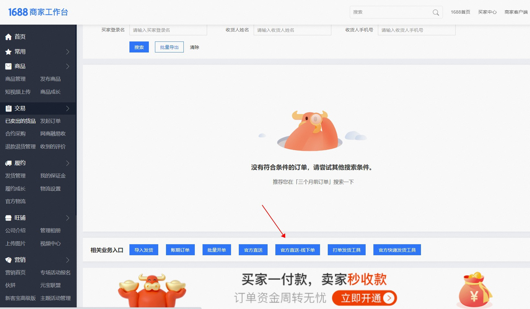Viewport: 530px width, 309px height.
Task: Click the 批量导出 button
Action: [x=169, y=47]
